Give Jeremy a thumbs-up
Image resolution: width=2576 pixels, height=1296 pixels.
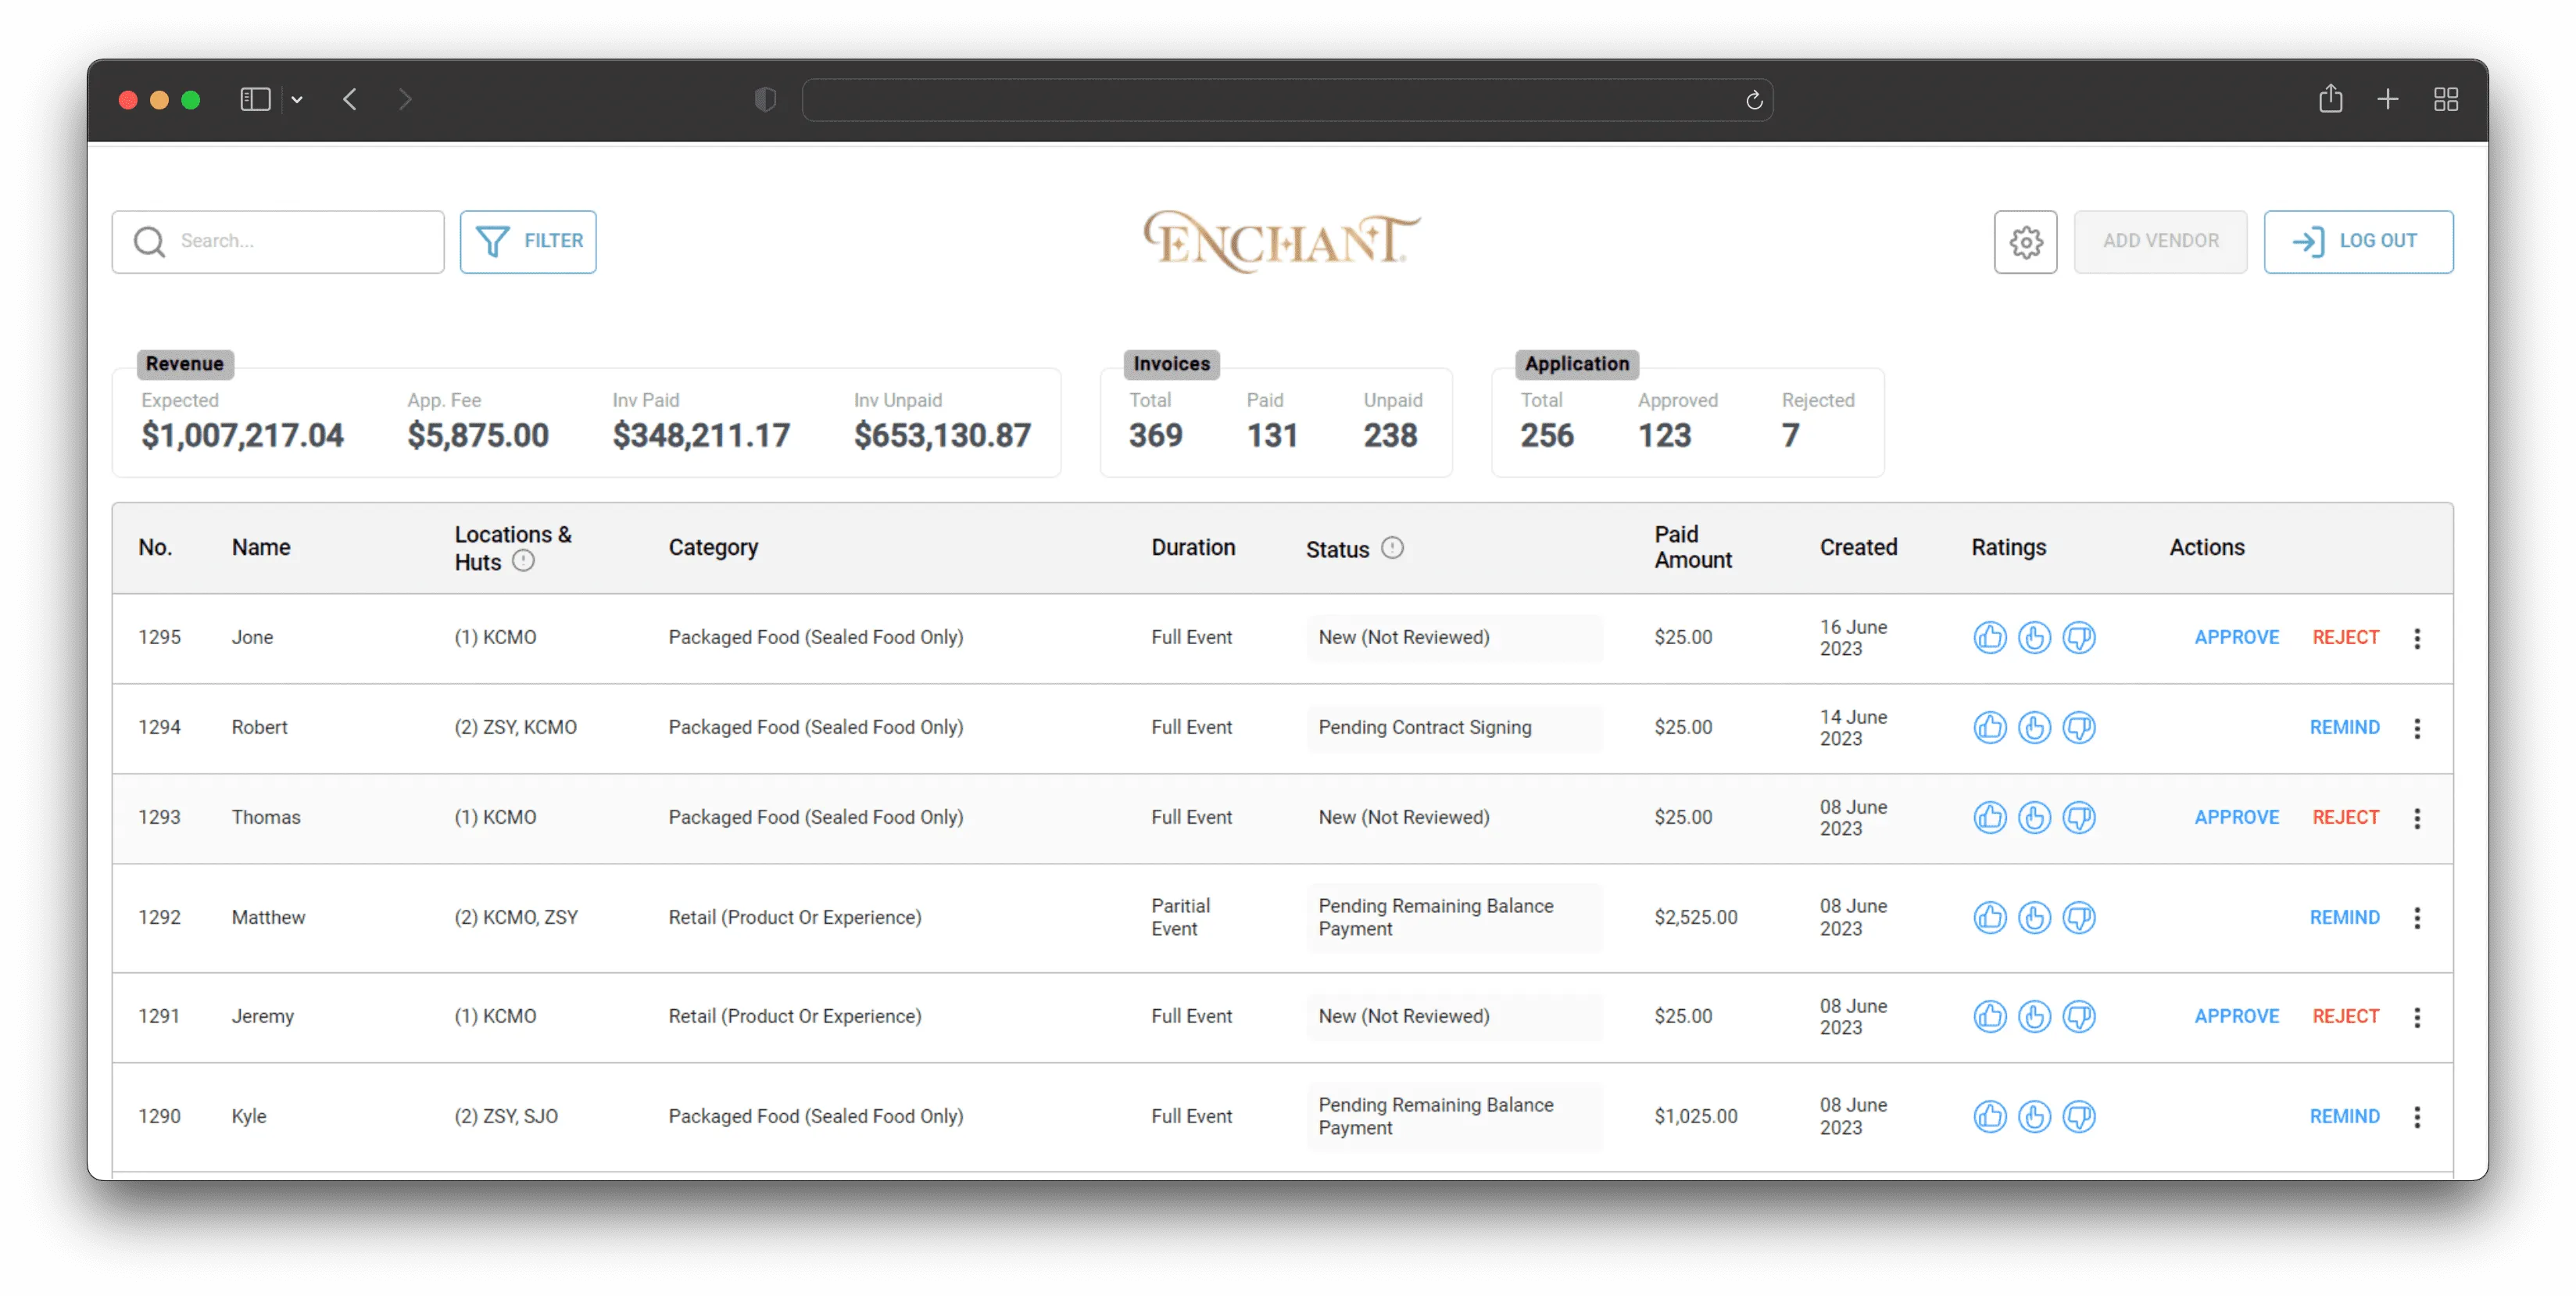[x=1990, y=1016]
